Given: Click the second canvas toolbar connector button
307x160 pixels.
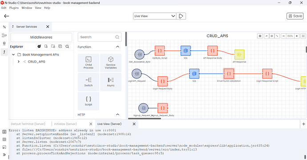Looking at the screenshot, I should [267, 36].
